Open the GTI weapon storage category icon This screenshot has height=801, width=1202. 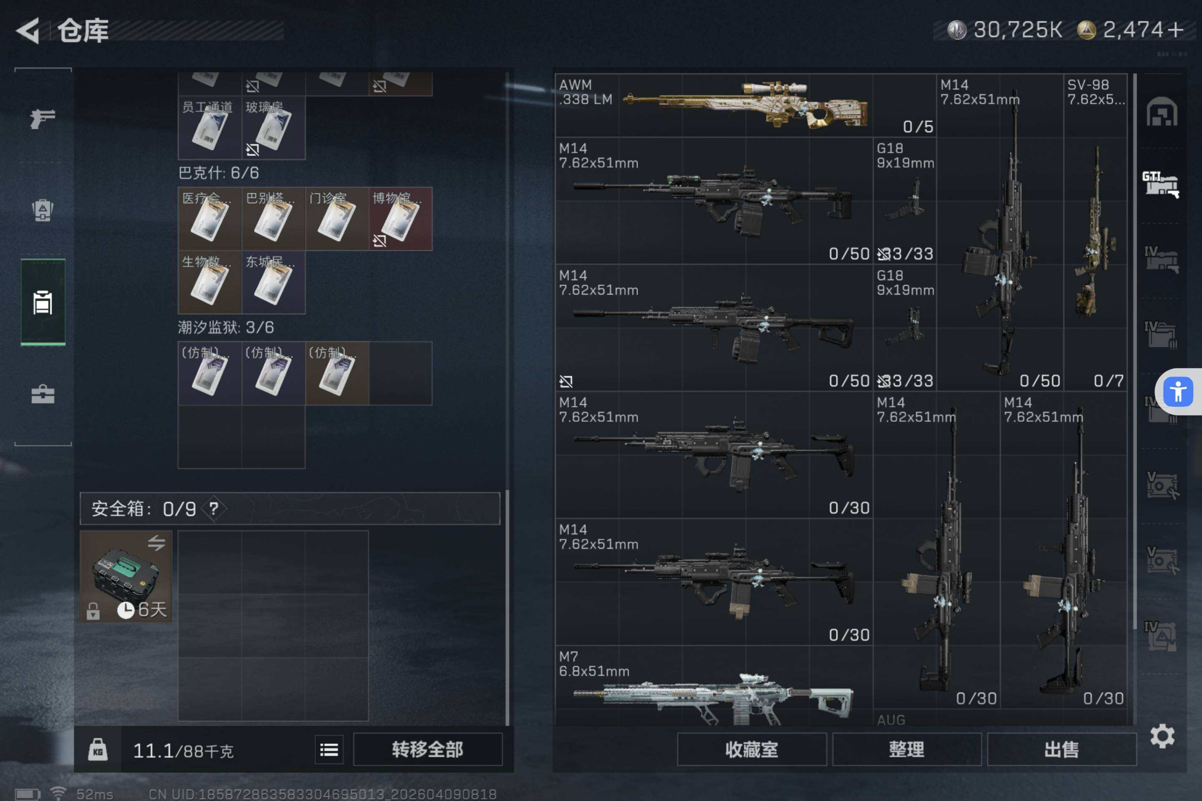click(1161, 185)
